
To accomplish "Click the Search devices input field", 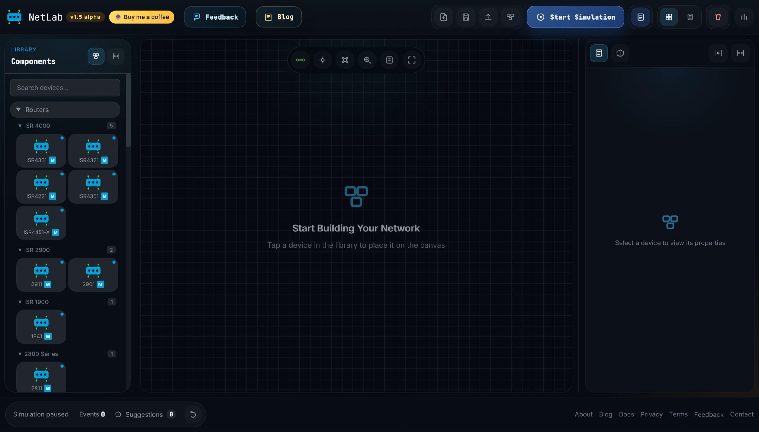I will tap(65, 88).
